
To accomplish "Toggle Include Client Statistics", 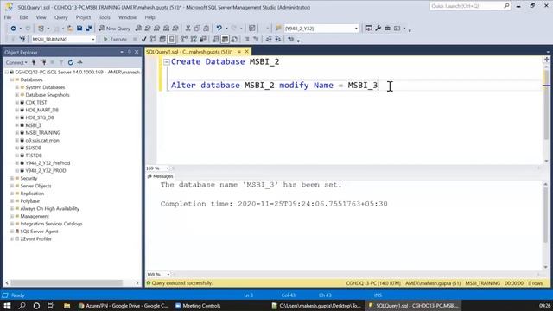I will tap(203, 39).
